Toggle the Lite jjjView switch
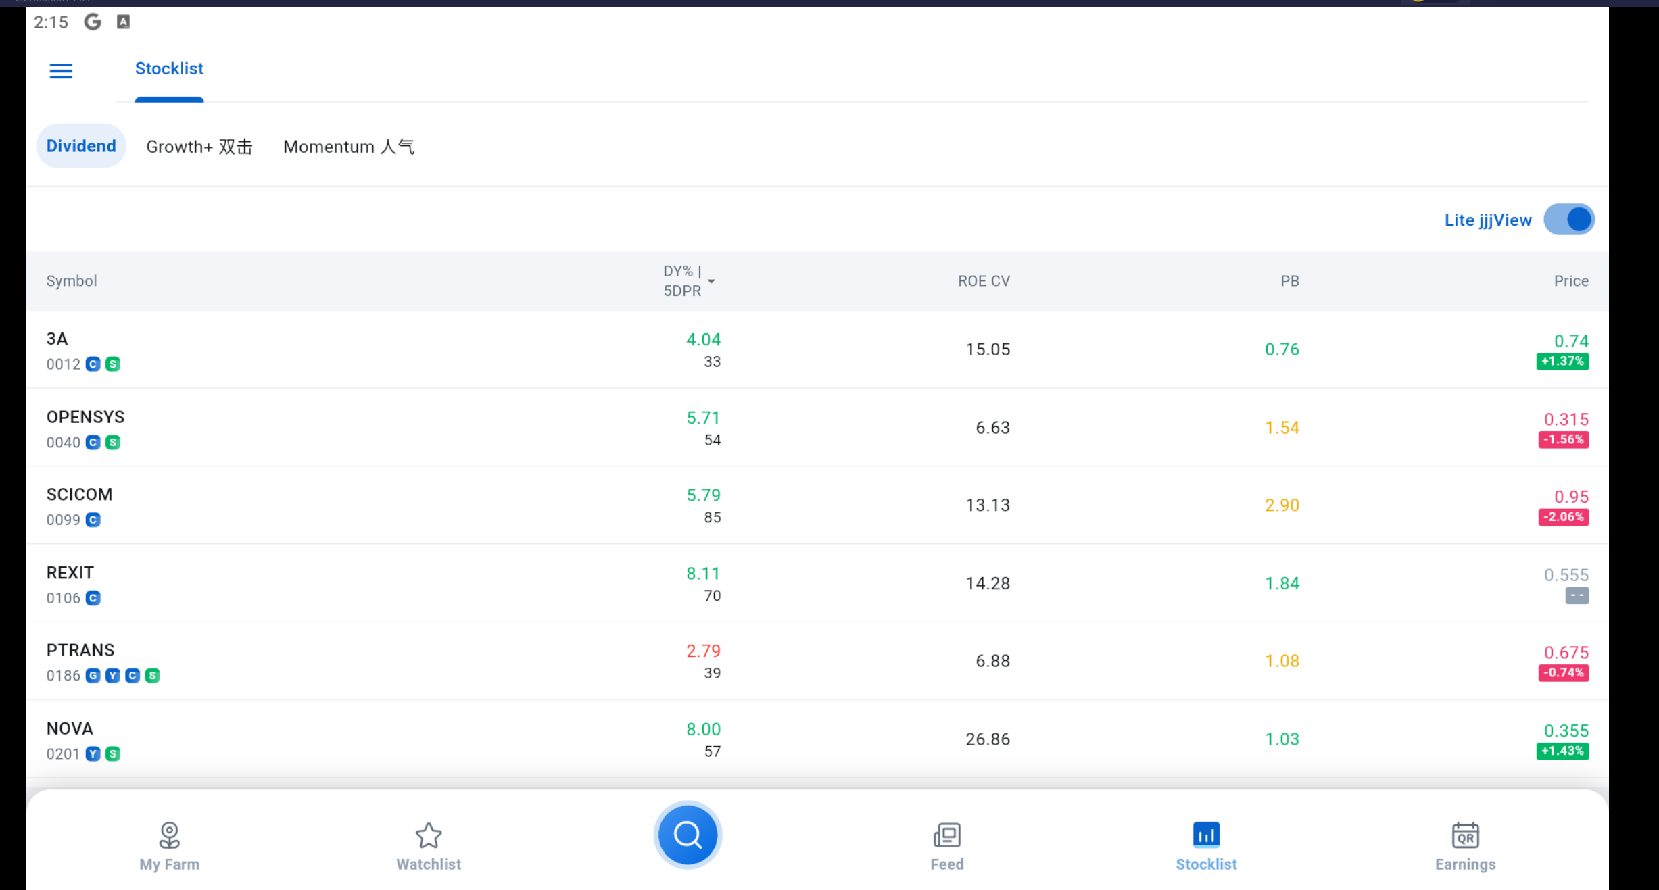1659x890 pixels. click(1568, 220)
